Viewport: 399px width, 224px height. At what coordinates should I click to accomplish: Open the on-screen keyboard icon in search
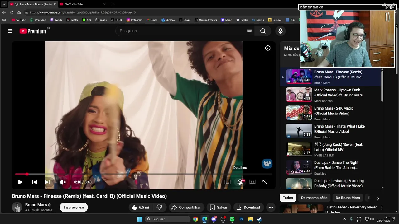[249, 31]
